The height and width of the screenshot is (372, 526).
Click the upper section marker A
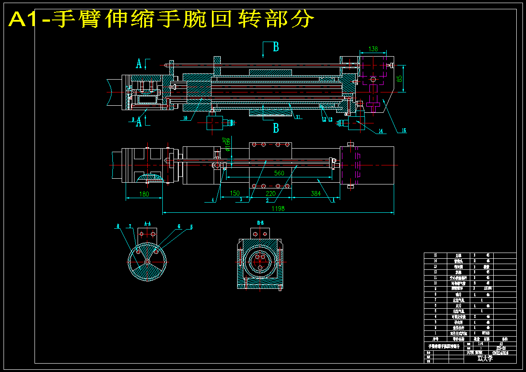[x=139, y=63]
